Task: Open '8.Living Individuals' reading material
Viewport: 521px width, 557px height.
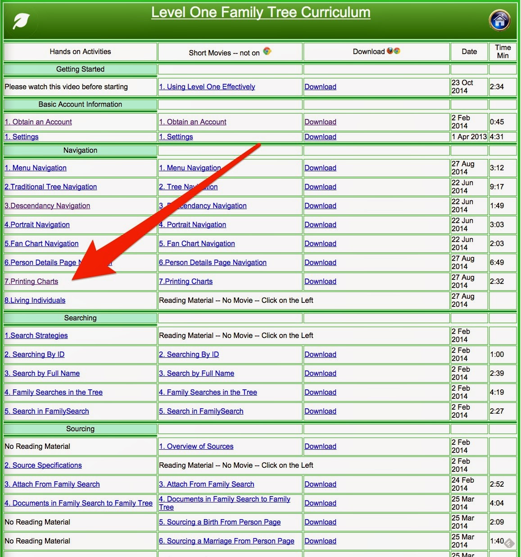Action: (35, 300)
